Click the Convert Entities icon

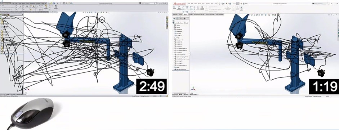(x=202, y=8)
